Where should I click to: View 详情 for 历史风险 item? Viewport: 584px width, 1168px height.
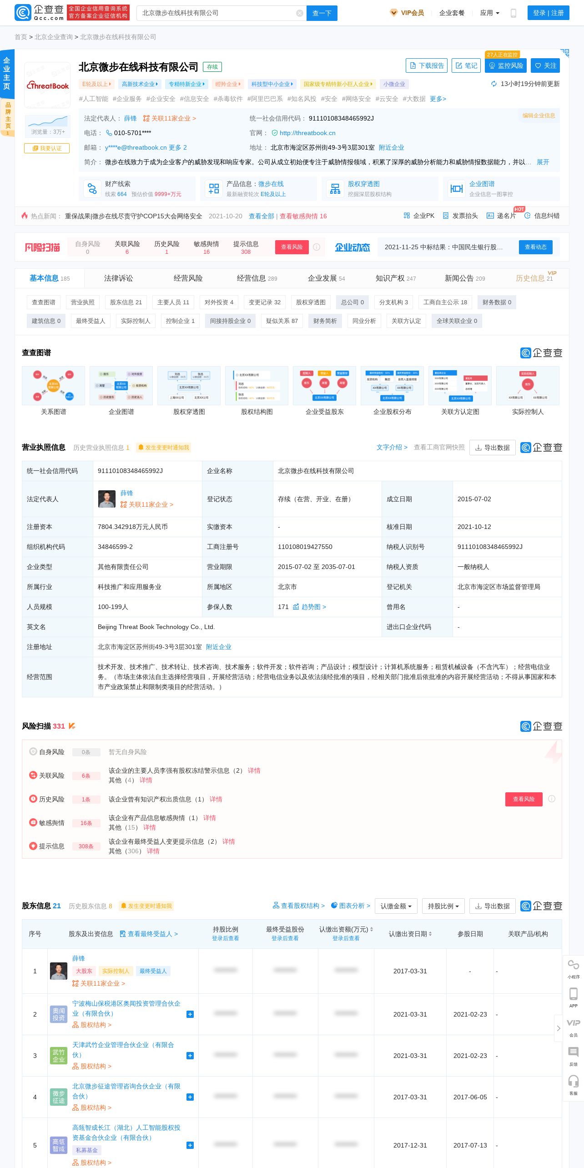click(216, 799)
